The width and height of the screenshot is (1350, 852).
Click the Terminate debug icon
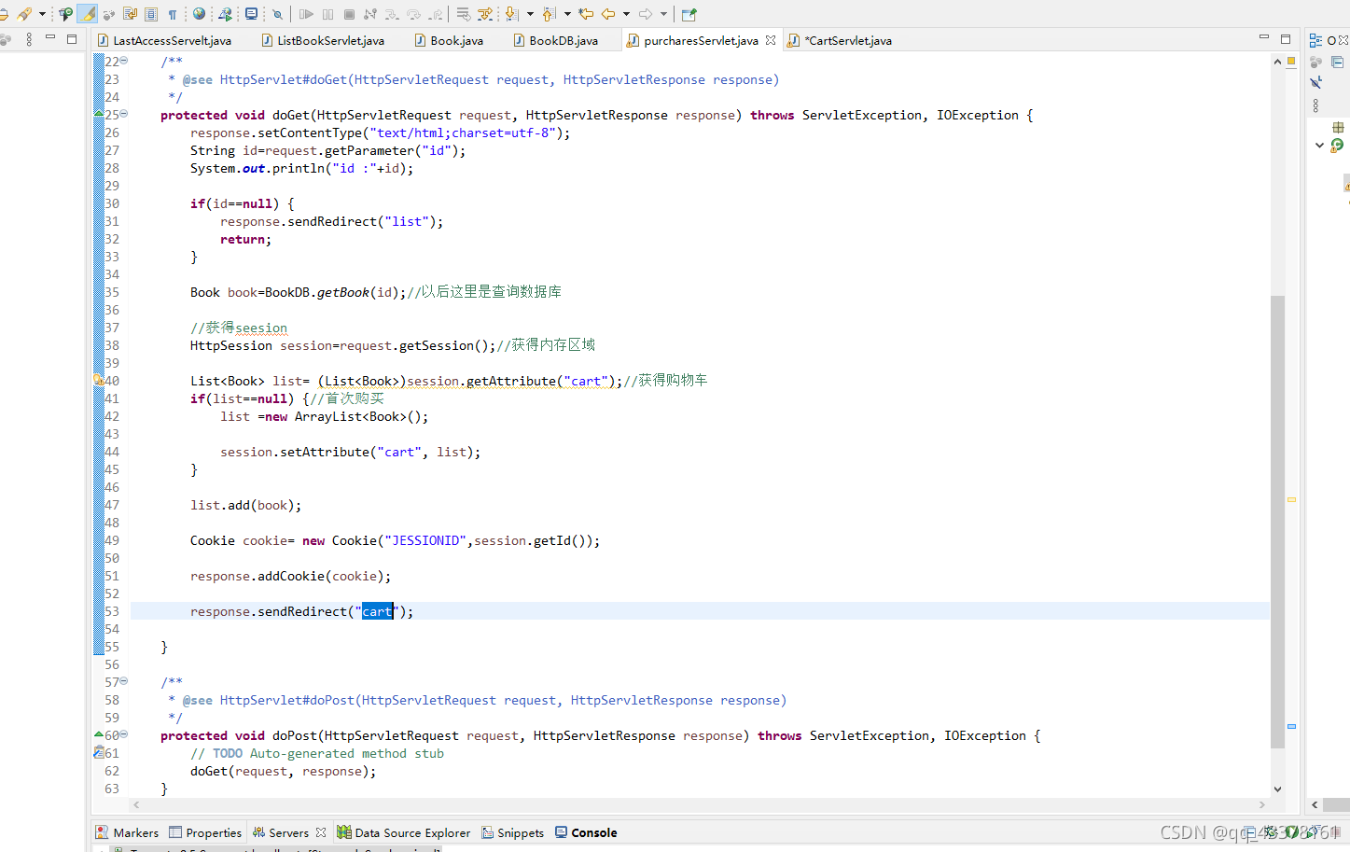click(x=349, y=14)
